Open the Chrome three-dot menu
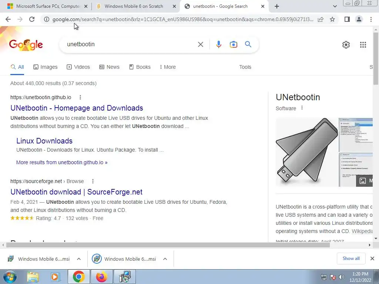Viewport: 379px width, 284px height. (x=371, y=19)
